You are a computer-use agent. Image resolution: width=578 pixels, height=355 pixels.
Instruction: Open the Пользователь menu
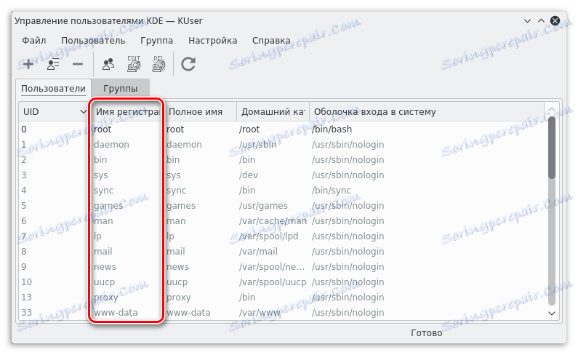click(93, 40)
